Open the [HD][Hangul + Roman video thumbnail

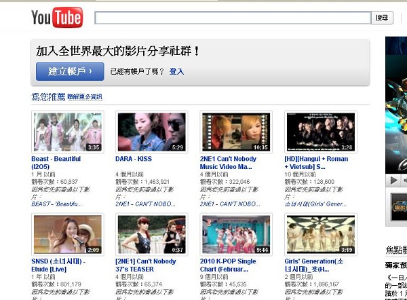321,132
